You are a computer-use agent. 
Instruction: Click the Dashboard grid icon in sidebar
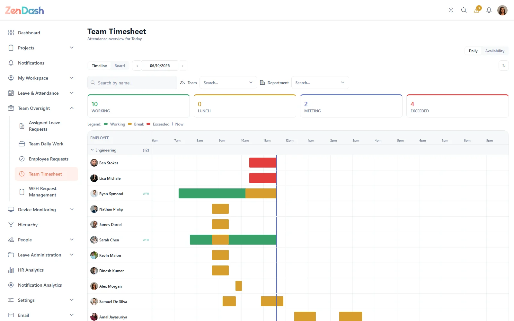pyautogui.click(x=11, y=33)
